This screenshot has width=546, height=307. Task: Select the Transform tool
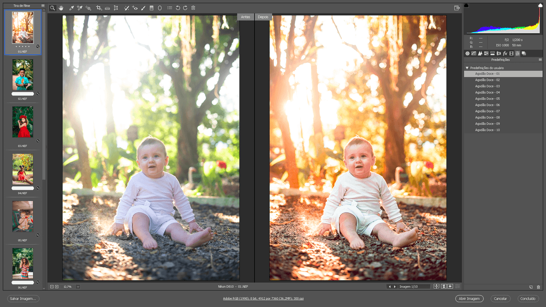click(x=116, y=8)
